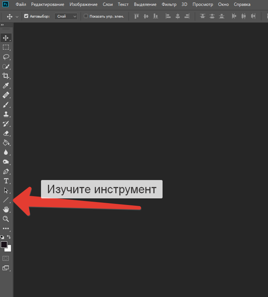This screenshot has width=268, height=297.
Task: Click the foreground color swatch
Action: 4,244
